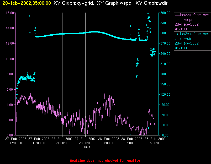211x164 pixels.
Task: Click 'time : wdir' legend label
Action: point(183,39)
